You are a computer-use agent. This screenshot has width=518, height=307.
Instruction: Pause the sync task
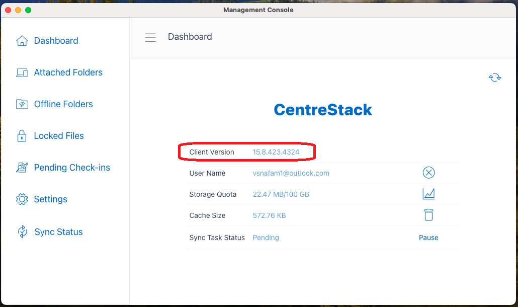428,238
